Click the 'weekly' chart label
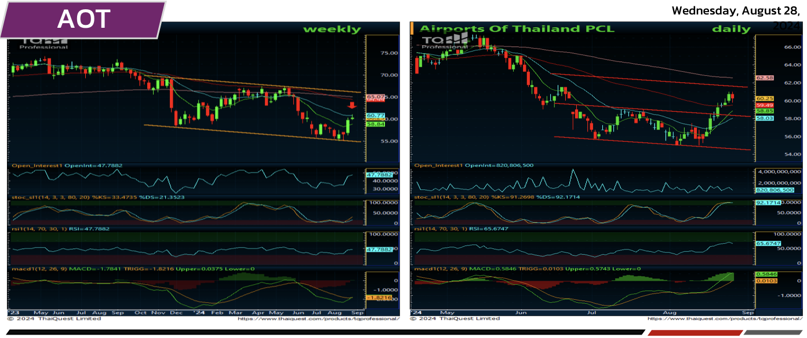Screen dimensions: 807x338 [332, 30]
